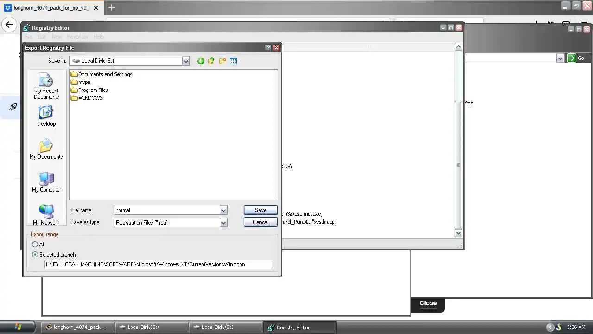Go to Desktop in places bar

46,116
